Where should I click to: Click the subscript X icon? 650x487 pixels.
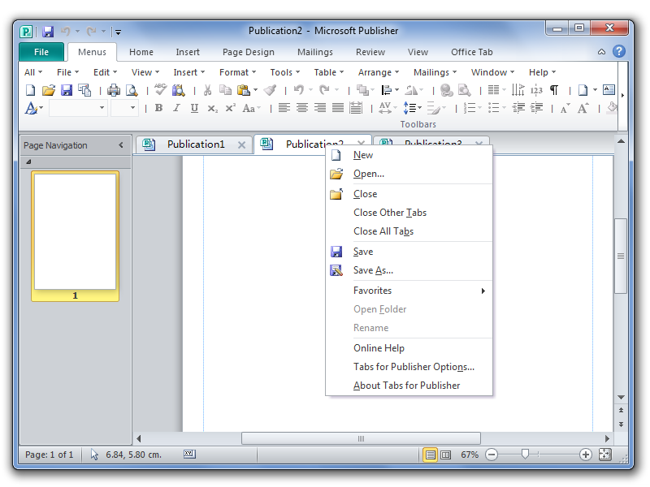click(212, 109)
